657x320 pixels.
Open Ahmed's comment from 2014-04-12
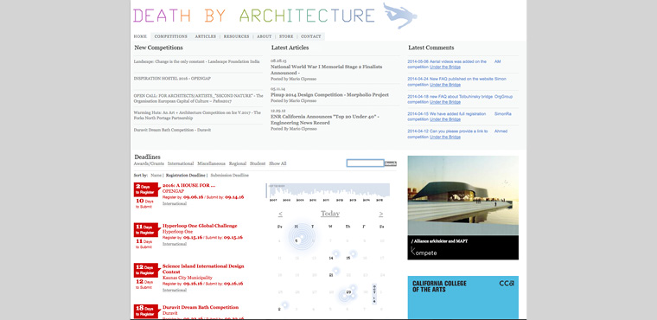(448, 134)
